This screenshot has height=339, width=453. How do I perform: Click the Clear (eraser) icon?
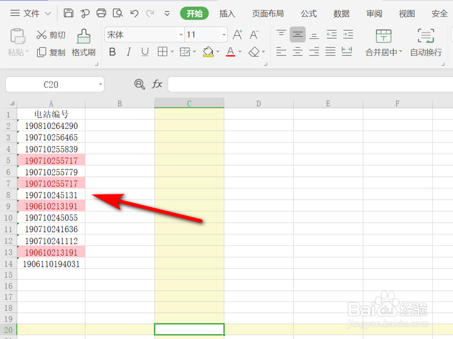coord(254,52)
